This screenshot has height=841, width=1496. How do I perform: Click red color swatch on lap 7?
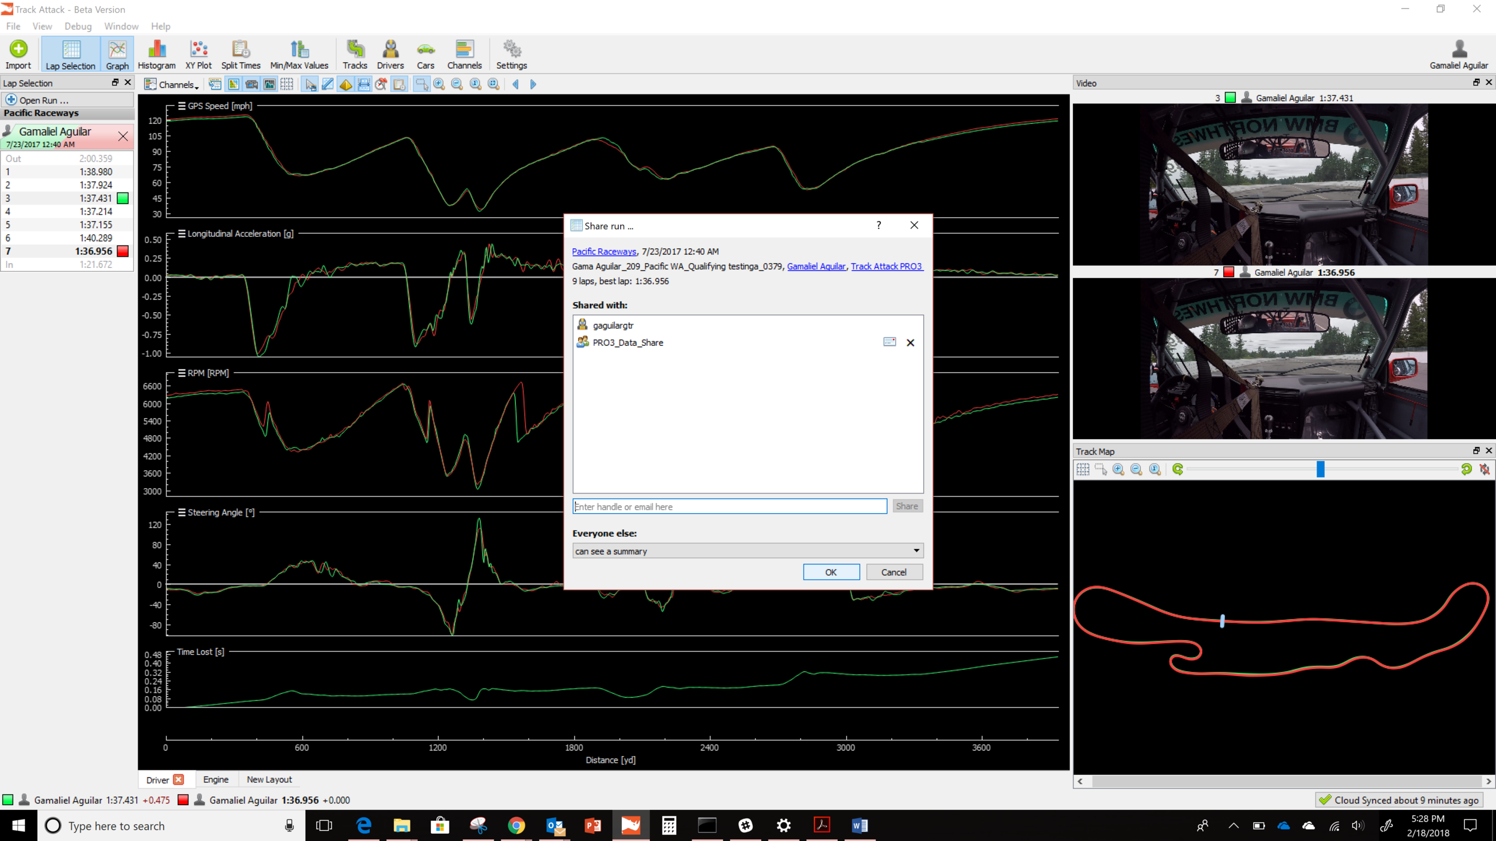click(123, 251)
